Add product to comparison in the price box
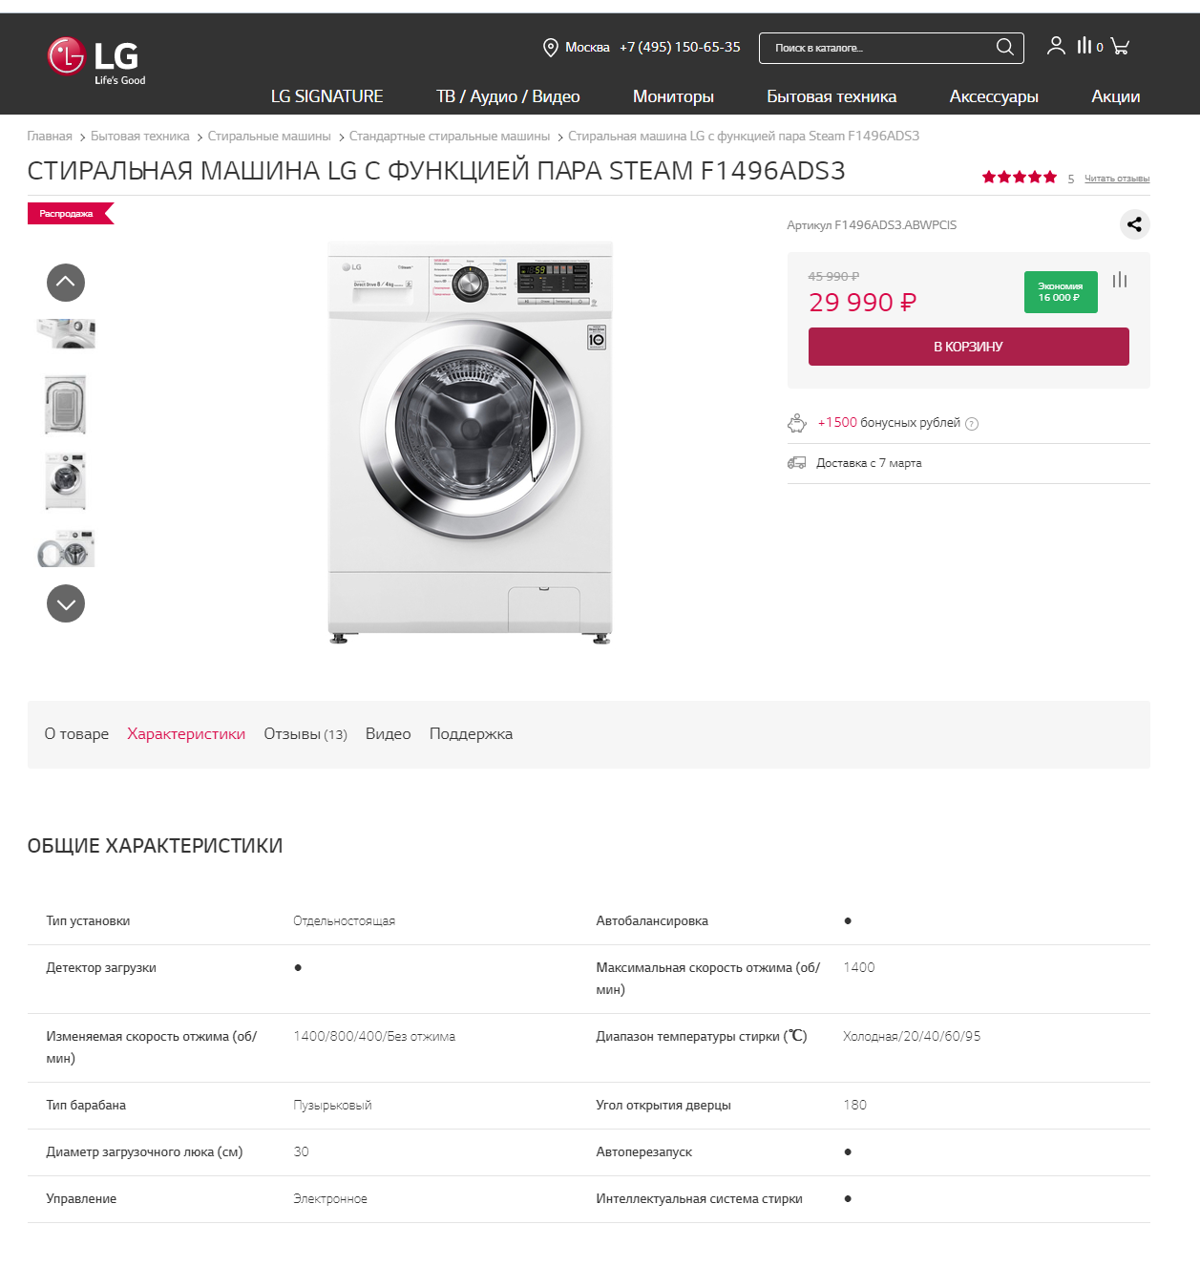Screen dimensions: 1200x1267 pos(1120,281)
